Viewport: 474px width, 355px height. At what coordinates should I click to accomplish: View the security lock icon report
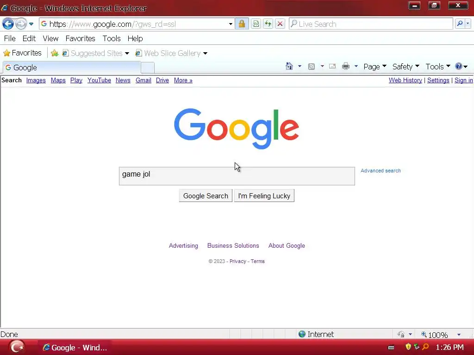click(x=242, y=24)
